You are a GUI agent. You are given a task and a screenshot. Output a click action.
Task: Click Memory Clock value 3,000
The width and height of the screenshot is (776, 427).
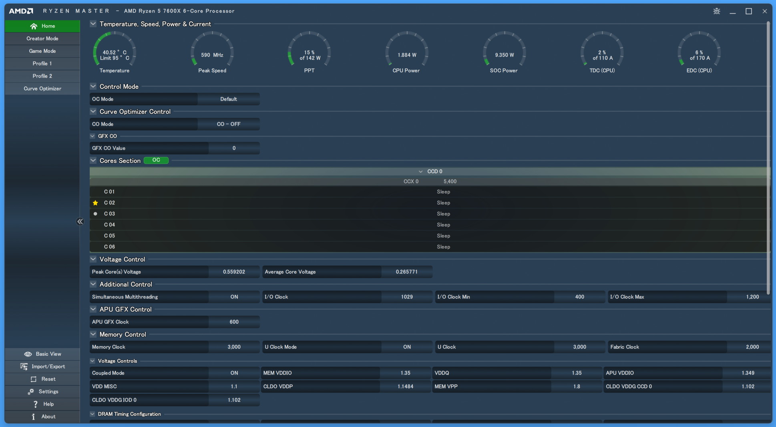[x=234, y=347]
